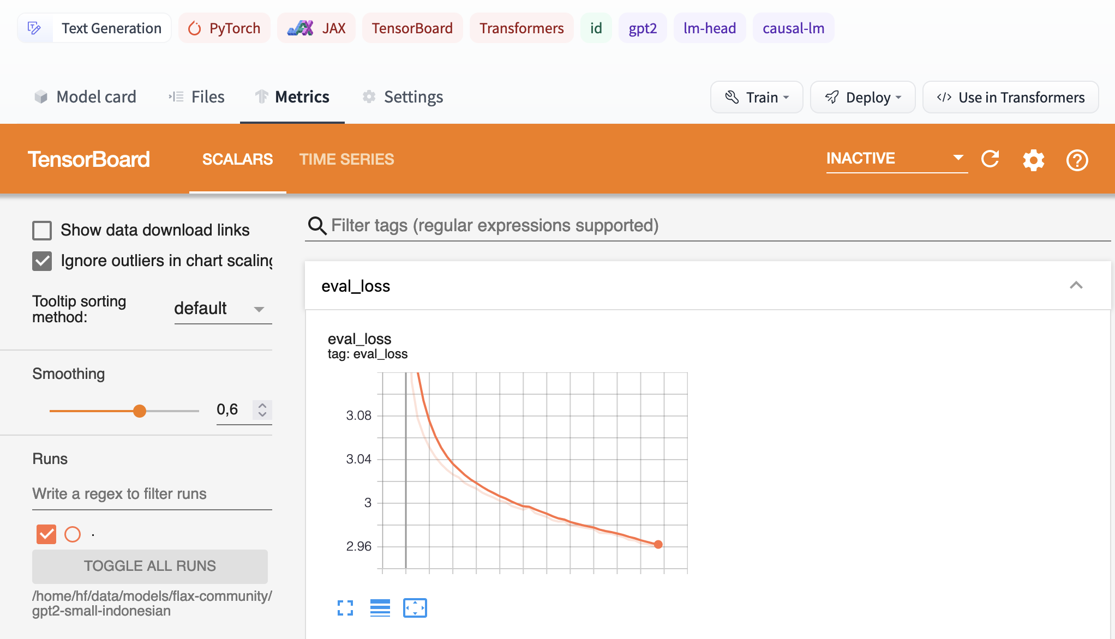The width and height of the screenshot is (1115, 639).
Task: Expand eval_loss chart to full size
Action: pos(345,608)
